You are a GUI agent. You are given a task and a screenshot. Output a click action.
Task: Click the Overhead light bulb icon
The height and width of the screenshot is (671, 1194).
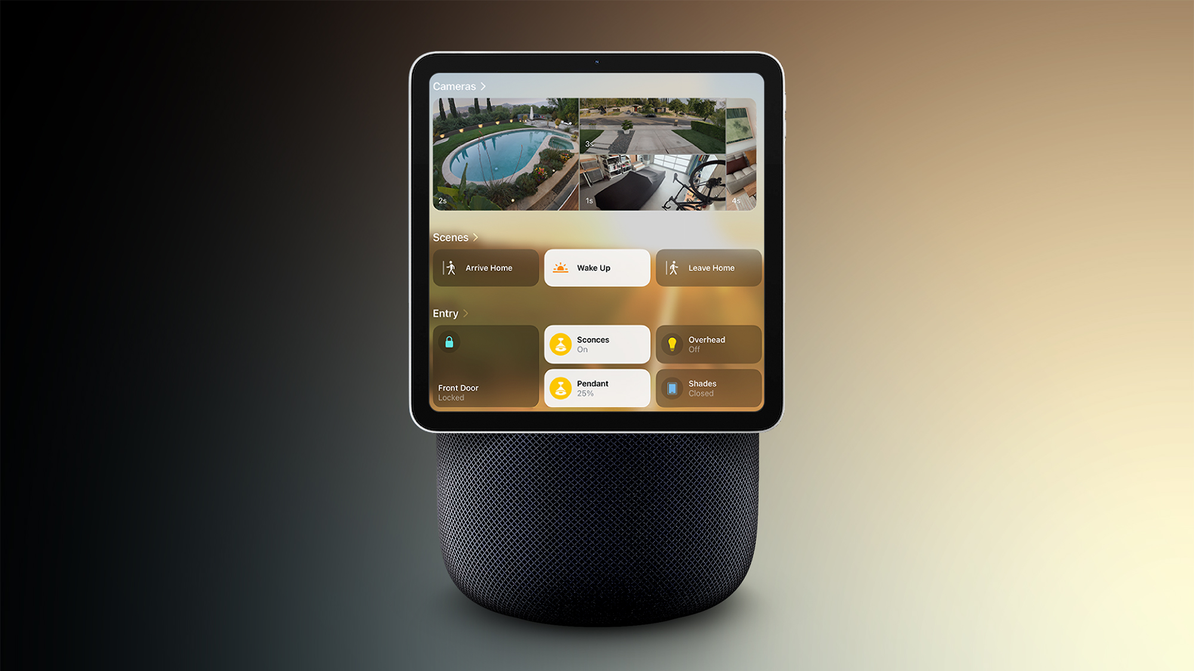(x=672, y=344)
